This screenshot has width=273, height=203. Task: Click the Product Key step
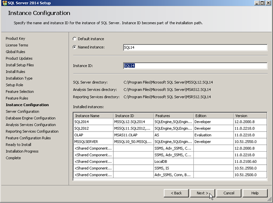[x=15, y=38]
